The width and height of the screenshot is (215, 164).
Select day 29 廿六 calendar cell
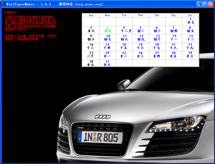[x=191, y=55]
